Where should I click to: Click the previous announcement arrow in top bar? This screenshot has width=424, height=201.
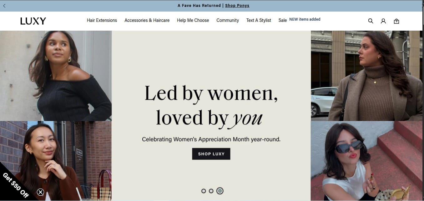click(4, 6)
